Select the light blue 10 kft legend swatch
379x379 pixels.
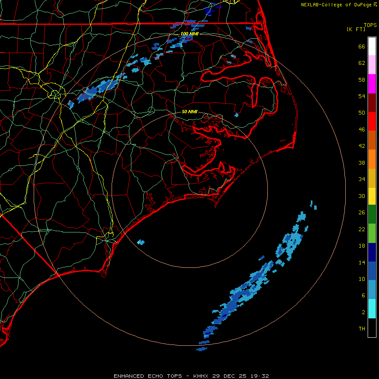[x=372, y=290]
